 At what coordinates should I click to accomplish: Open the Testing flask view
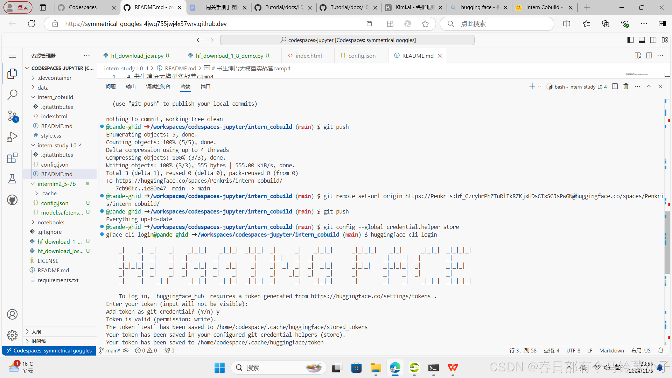pyautogui.click(x=12, y=179)
